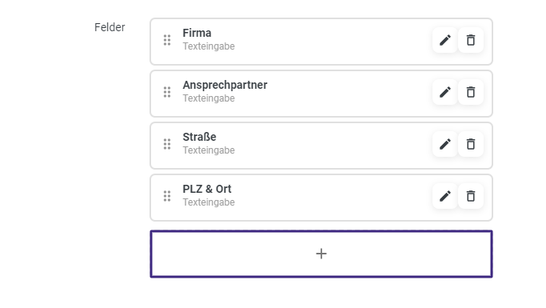Select the grip handle beside Straße
The width and height of the screenshot is (546, 308).
(167, 144)
